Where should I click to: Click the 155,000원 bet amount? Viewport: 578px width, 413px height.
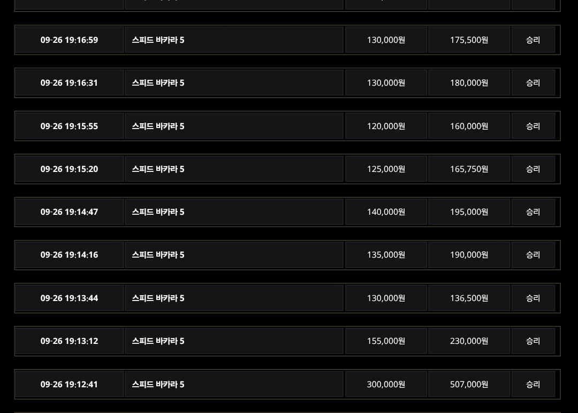(386, 341)
